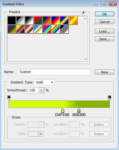Click the Delete button for the opacity stop
Screen dimensions: 119x150
(99, 125)
